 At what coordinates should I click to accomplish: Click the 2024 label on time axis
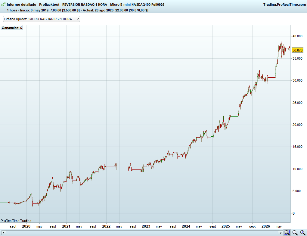[186, 226]
